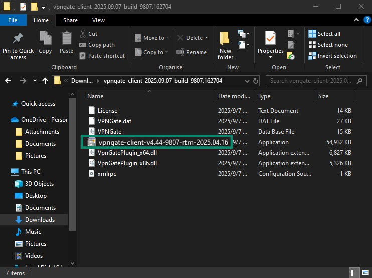Create a New folder
Screen dimensions: 372x278
coord(225,45)
